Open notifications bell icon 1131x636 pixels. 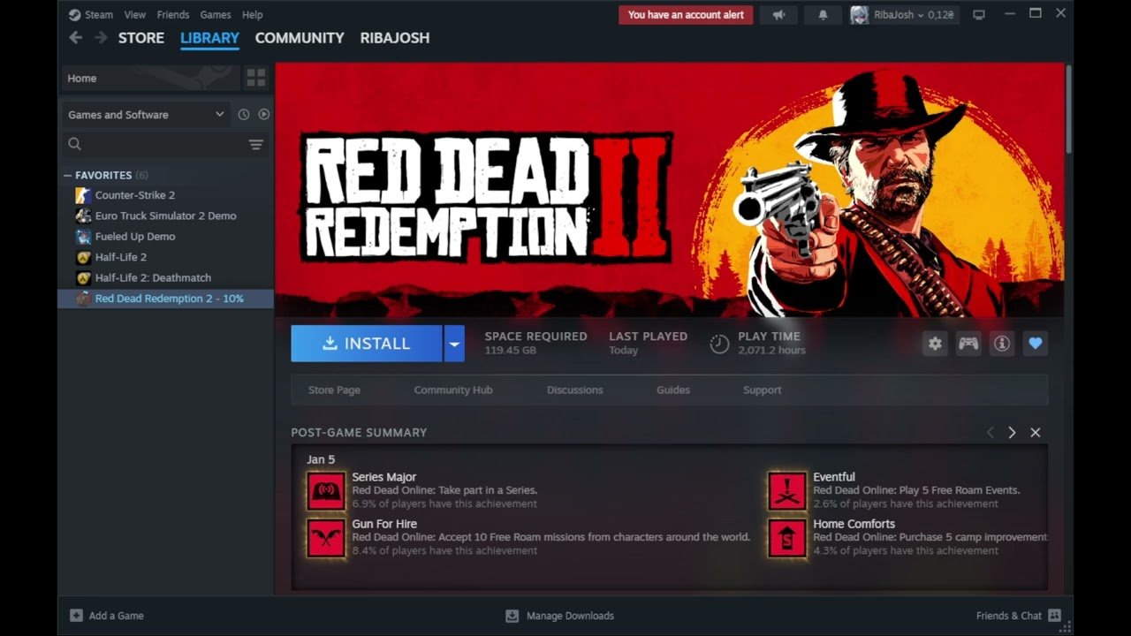pos(824,15)
